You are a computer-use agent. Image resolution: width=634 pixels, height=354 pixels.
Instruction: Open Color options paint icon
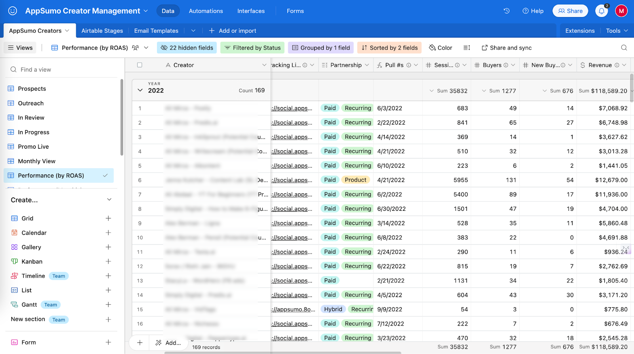(x=432, y=48)
